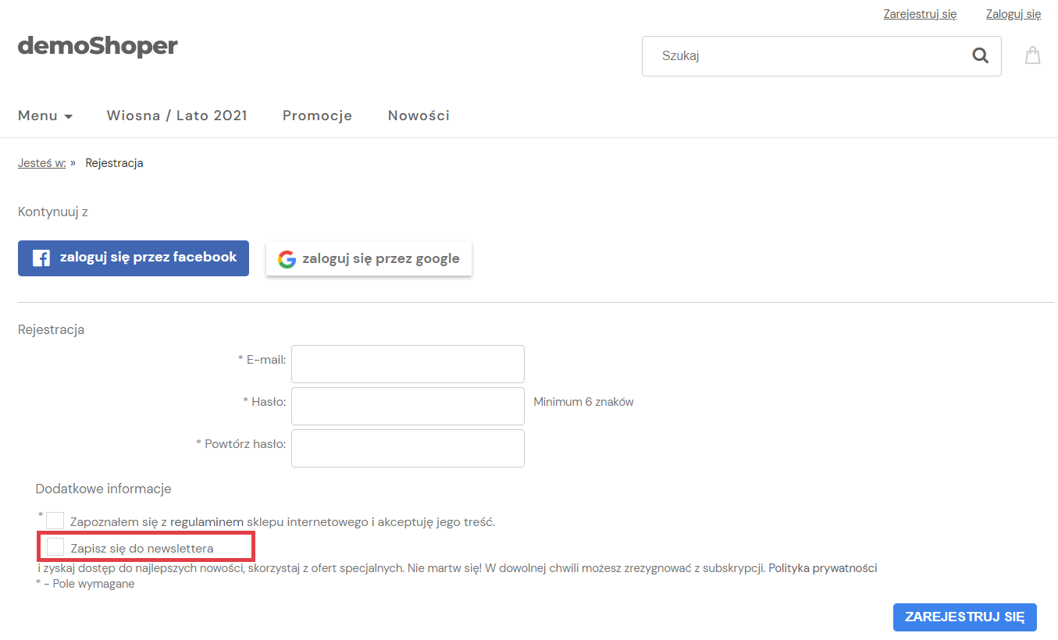Viewport: 1058px width, 640px height.
Task: Click the Facebook icon on login button
Action: point(40,258)
